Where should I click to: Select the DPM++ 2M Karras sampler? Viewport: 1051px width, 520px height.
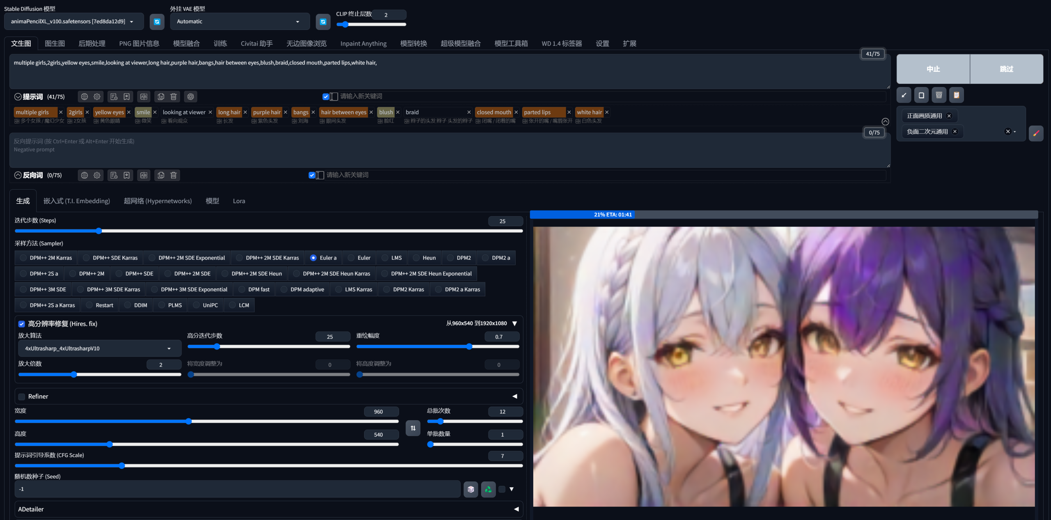[23, 258]
